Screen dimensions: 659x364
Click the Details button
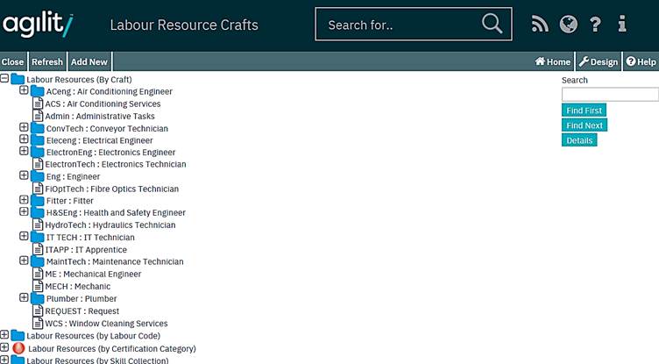click(x=579, y=140)
